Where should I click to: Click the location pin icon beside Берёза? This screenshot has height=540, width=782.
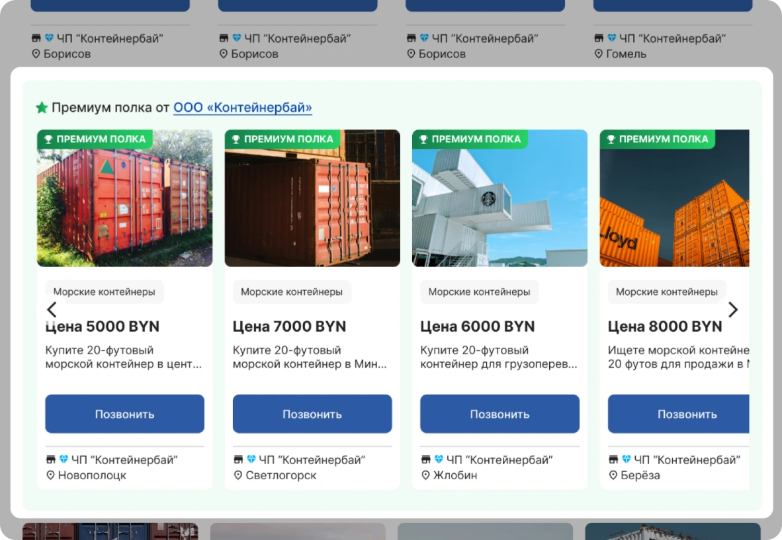coord(613,475)
